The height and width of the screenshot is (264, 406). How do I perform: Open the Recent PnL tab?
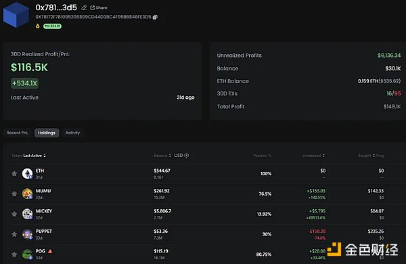pos(17,133)
